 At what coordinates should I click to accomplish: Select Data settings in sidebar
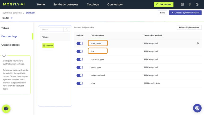coord(9,37)
